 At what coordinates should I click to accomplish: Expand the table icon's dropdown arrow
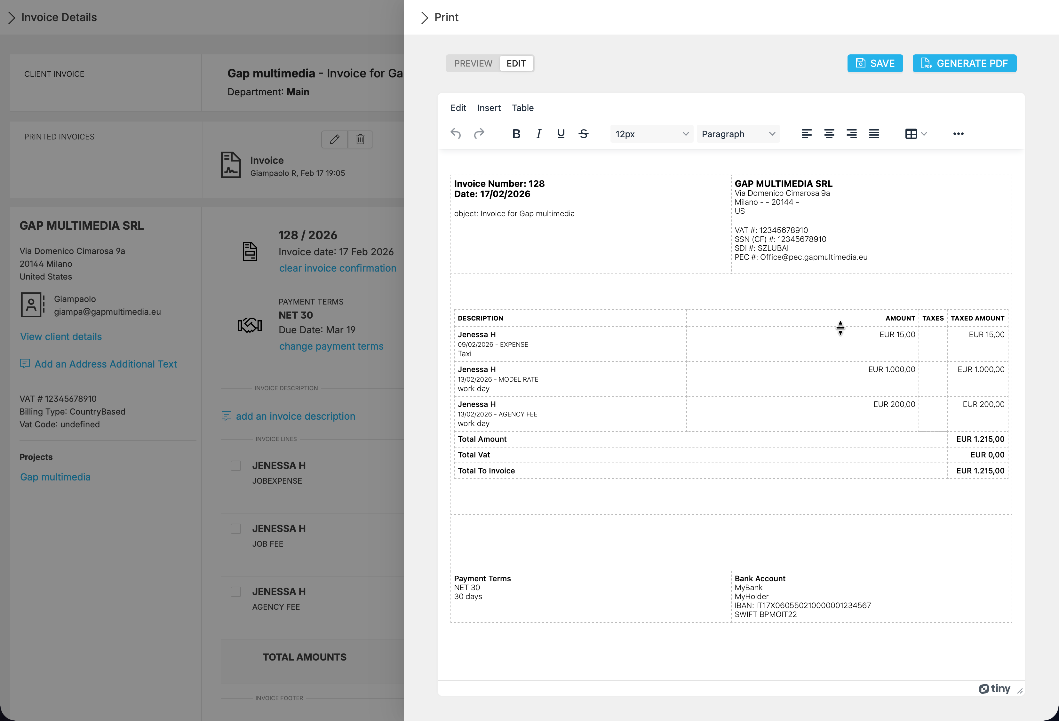924,133
